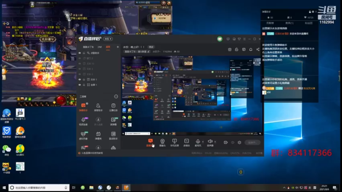Click the 修改 edit title button

pos(151,47)
